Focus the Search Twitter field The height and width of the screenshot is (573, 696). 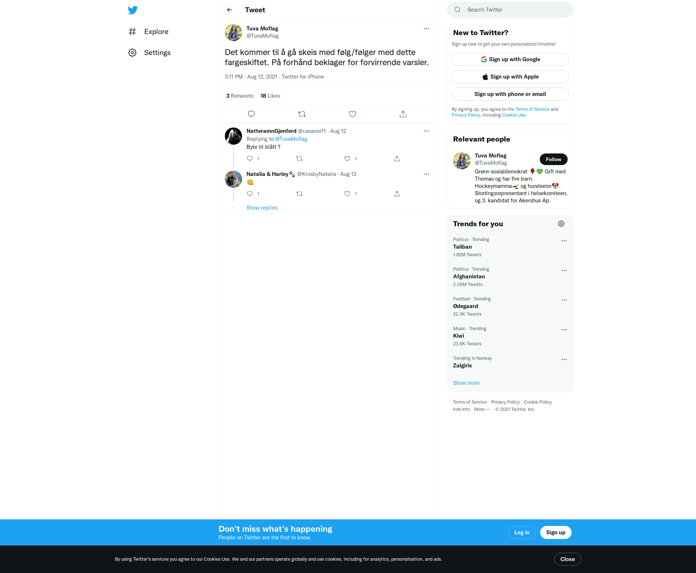pyautogui.click(x=510, y=10)
